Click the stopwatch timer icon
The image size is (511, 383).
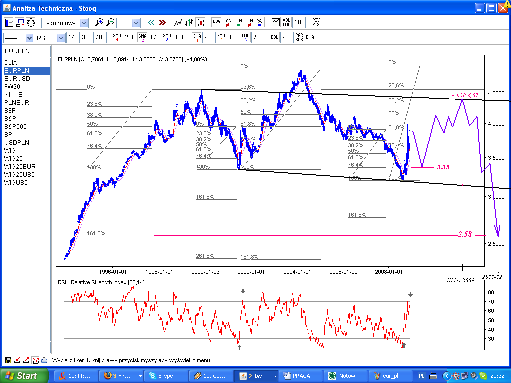click(31, 23)
